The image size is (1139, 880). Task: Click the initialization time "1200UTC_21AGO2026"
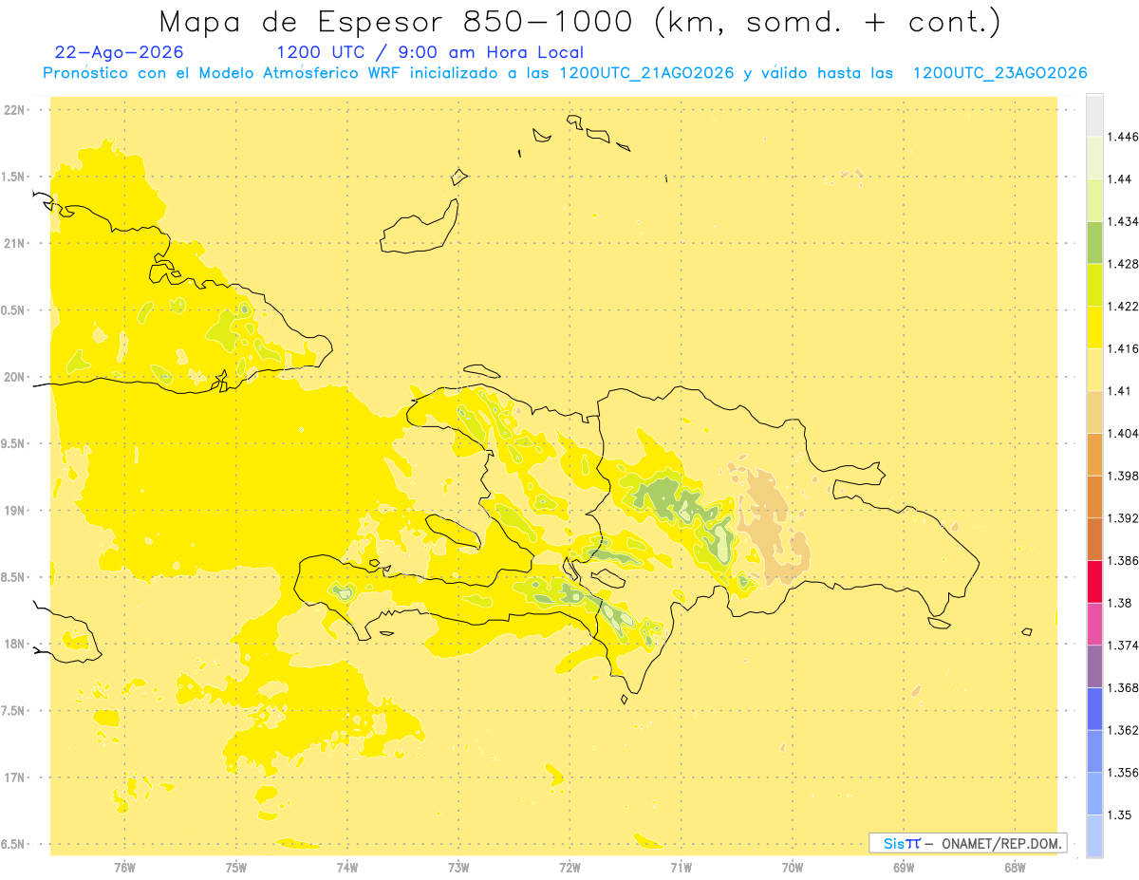(646, 73)
